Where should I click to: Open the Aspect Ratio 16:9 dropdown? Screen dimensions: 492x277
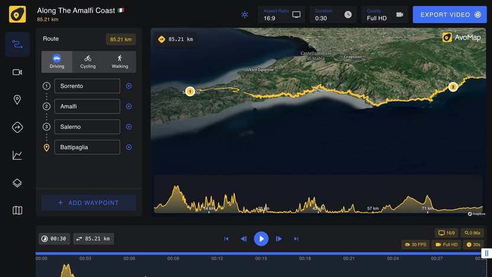coord(281,15)
